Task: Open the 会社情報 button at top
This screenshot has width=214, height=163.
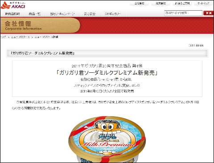Action: (139, 3)
